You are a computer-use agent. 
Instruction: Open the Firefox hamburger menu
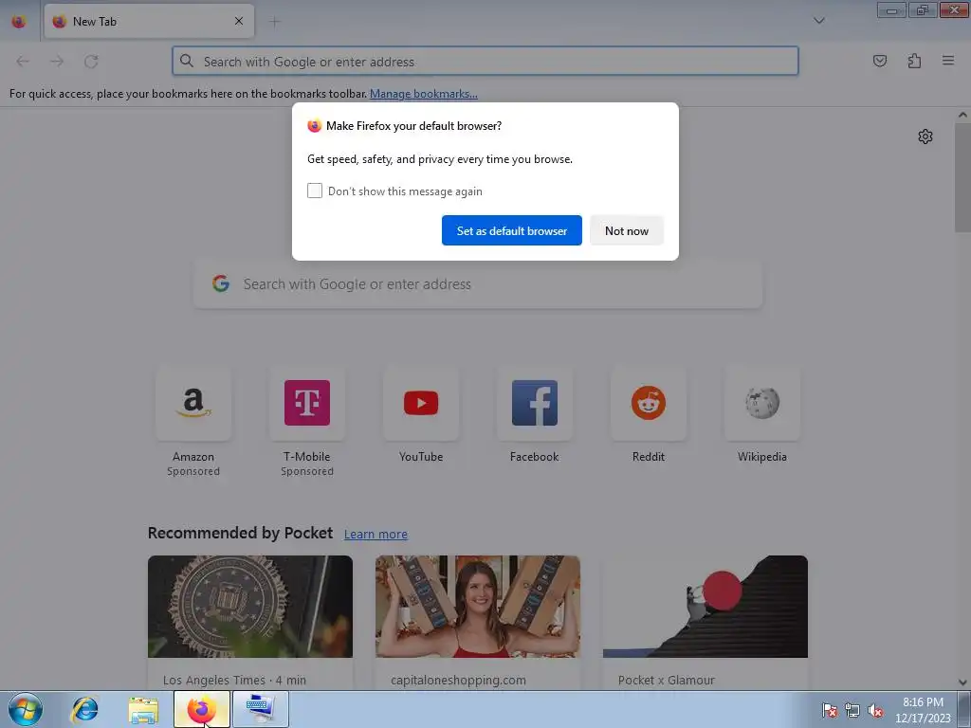coord(948,61)
